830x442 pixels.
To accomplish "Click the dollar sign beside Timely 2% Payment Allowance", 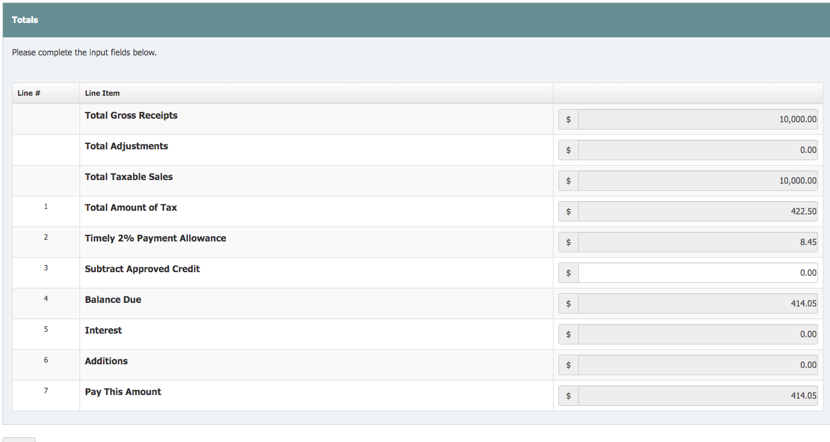I will pos(569,242).
